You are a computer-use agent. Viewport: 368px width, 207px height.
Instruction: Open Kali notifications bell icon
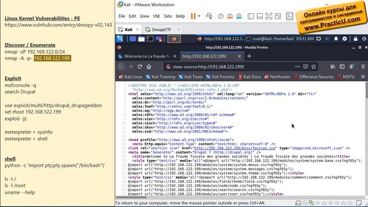(x=336, y=39)
